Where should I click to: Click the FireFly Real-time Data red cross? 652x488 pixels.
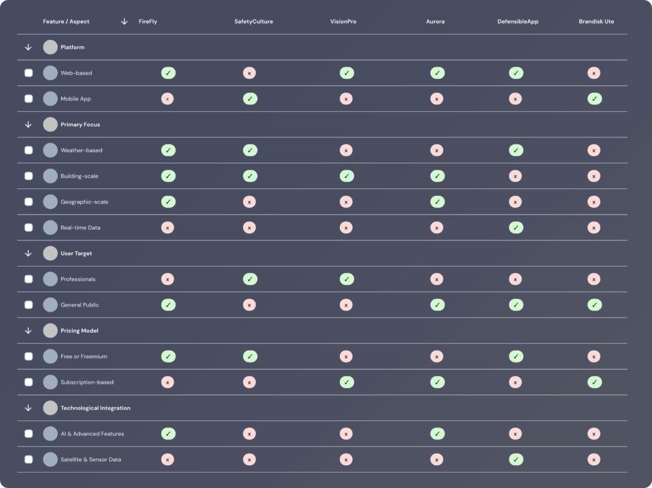coord(167,228)
